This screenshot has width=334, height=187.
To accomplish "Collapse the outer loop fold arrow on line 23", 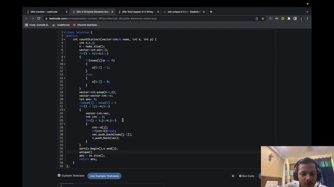I will click(65, 110).
